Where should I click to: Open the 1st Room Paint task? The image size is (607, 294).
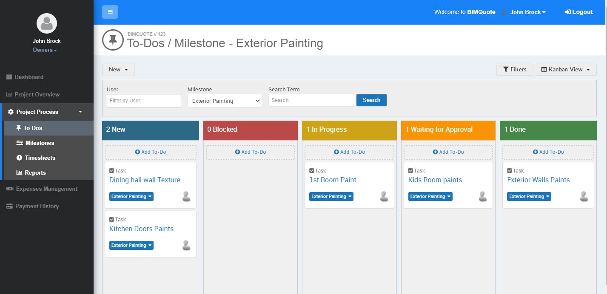click(x=333, y=180)
